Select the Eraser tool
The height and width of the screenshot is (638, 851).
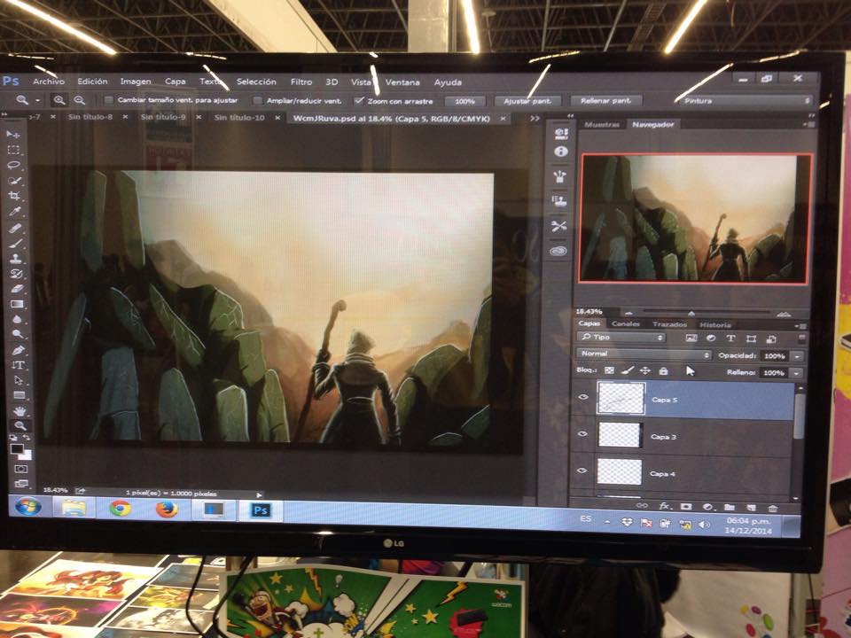pos(17,289)
